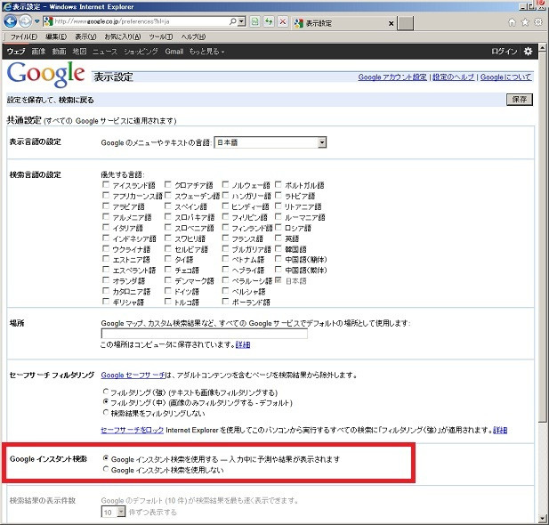The width and height of the screenshot is (549, 525).
Task: Go to ニュース in Google navigation bar
Action: 105,52
